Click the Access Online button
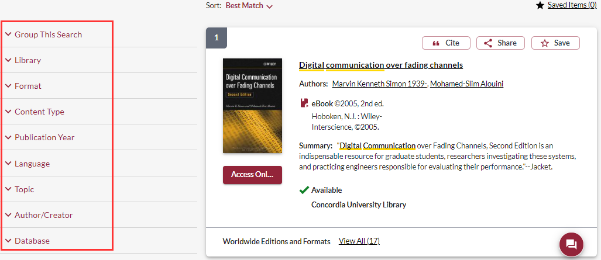Viewport: 601px width, 260px height. (252, 175)
